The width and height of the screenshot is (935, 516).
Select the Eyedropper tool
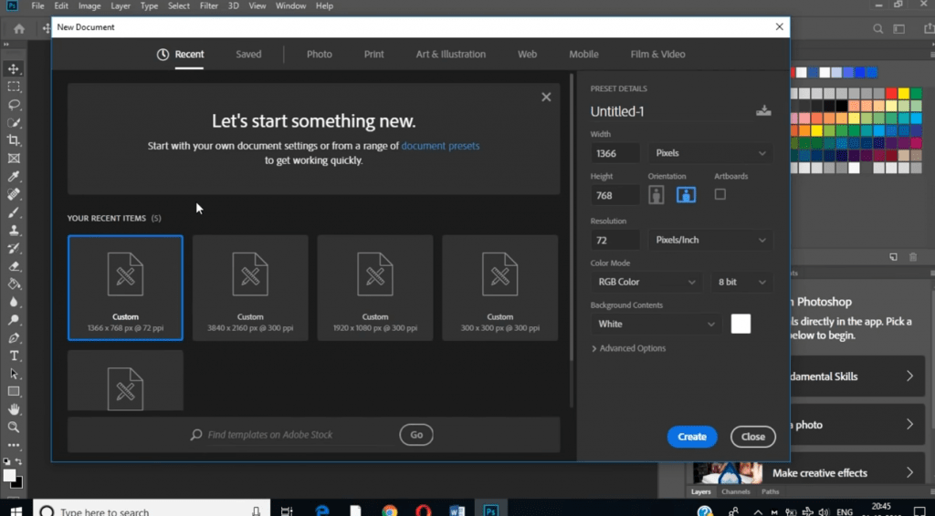tap(14, 176)
